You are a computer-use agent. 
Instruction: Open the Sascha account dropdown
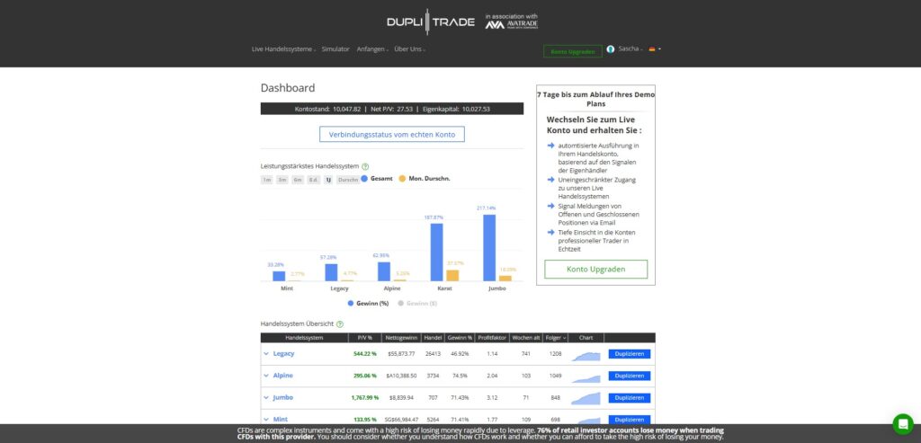click(630, 49)
